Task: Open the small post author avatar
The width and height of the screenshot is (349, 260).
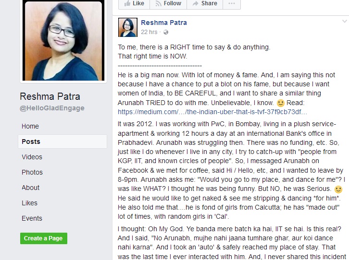Action: pos(128,27)
